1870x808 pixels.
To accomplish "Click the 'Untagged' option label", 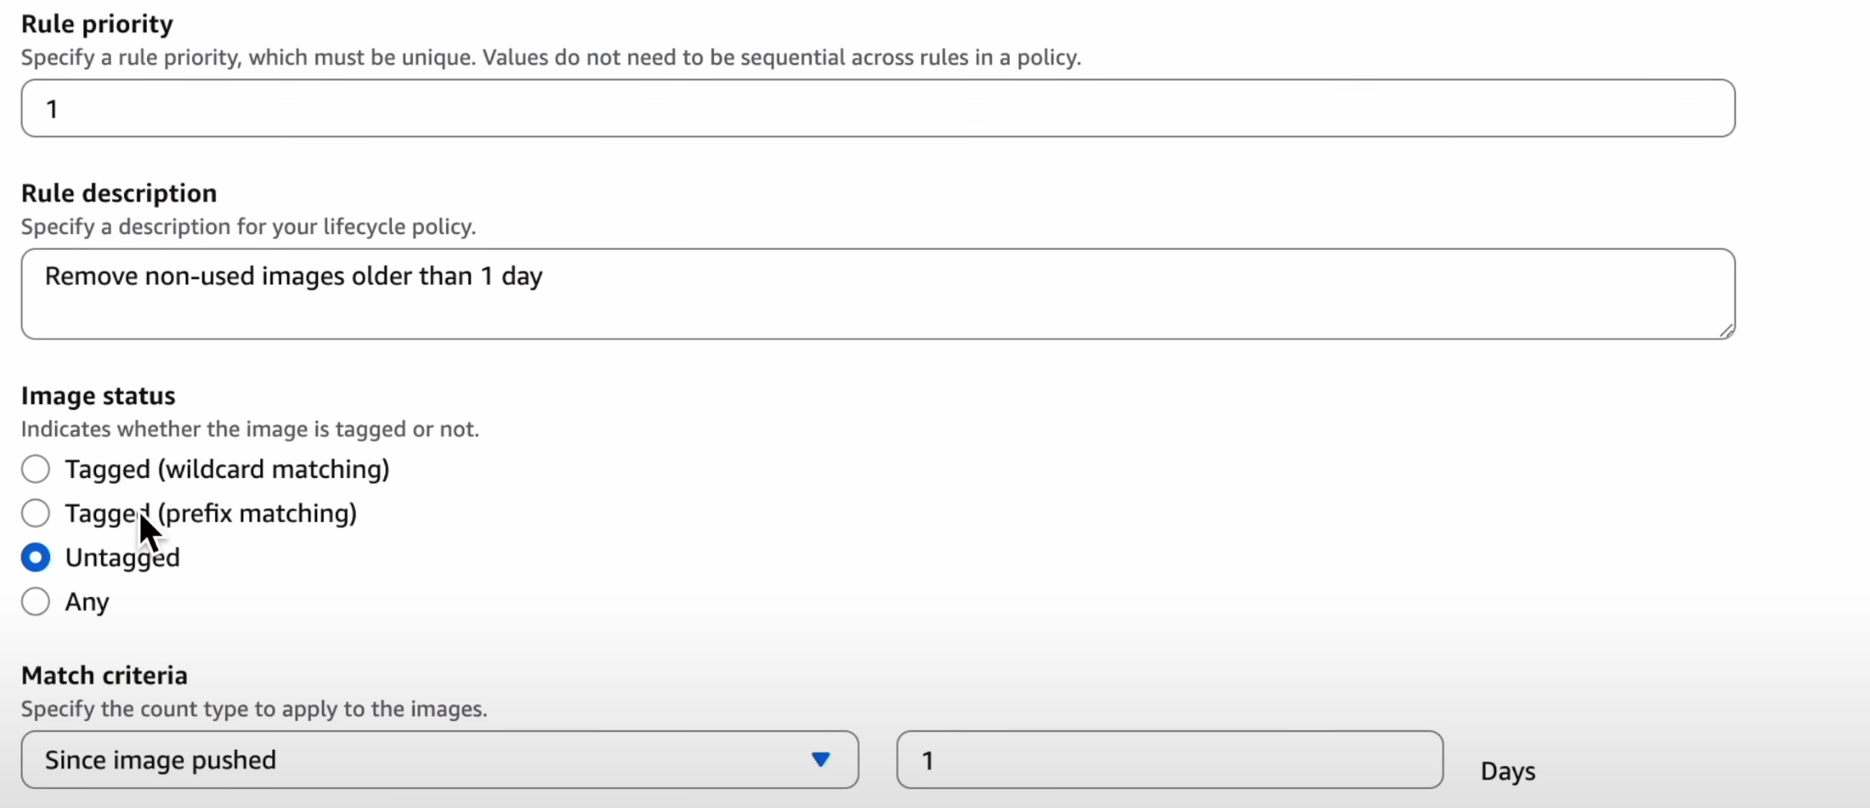I will coord(122,558).
